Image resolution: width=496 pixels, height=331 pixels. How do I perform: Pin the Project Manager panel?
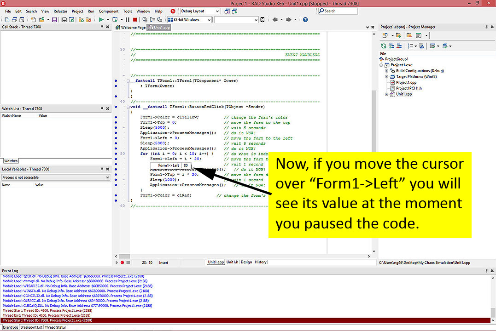point(486,27)
